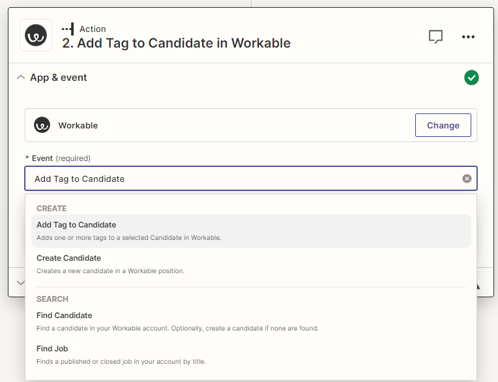Click the step title to rename it
This screenshot has width=498, height=382.
pyautogui.click(x=176, y=44)
